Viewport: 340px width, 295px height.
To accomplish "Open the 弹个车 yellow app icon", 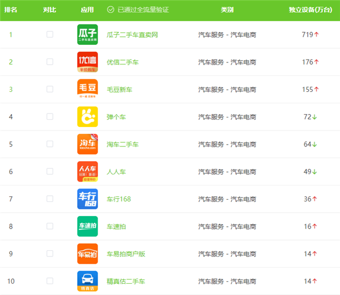I will [87, 117].
